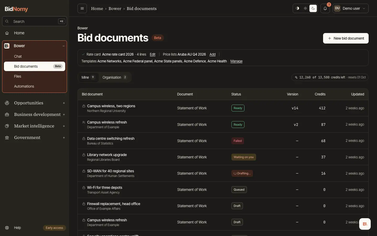Create a New bid document
Image resolution: width=377 pixels, height=236 pixels.
click(346, 38)
